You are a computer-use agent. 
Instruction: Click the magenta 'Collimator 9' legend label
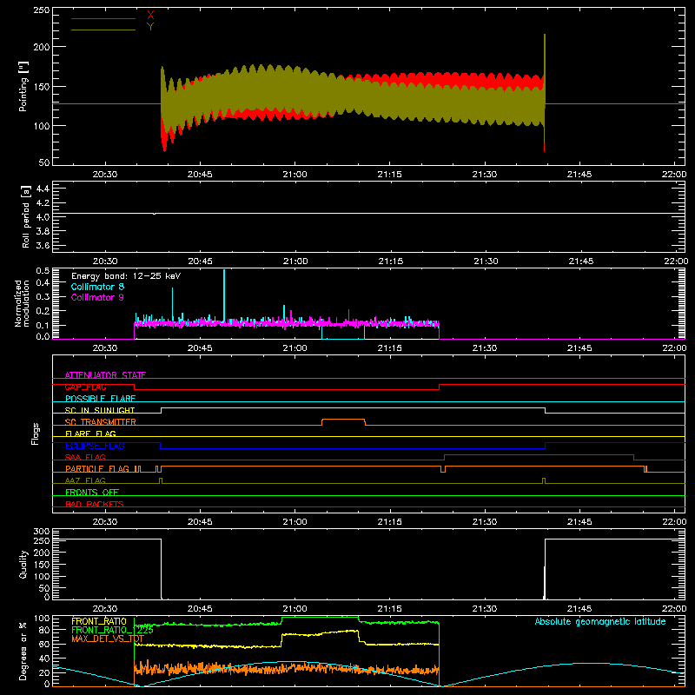click(x=97, y=297)
